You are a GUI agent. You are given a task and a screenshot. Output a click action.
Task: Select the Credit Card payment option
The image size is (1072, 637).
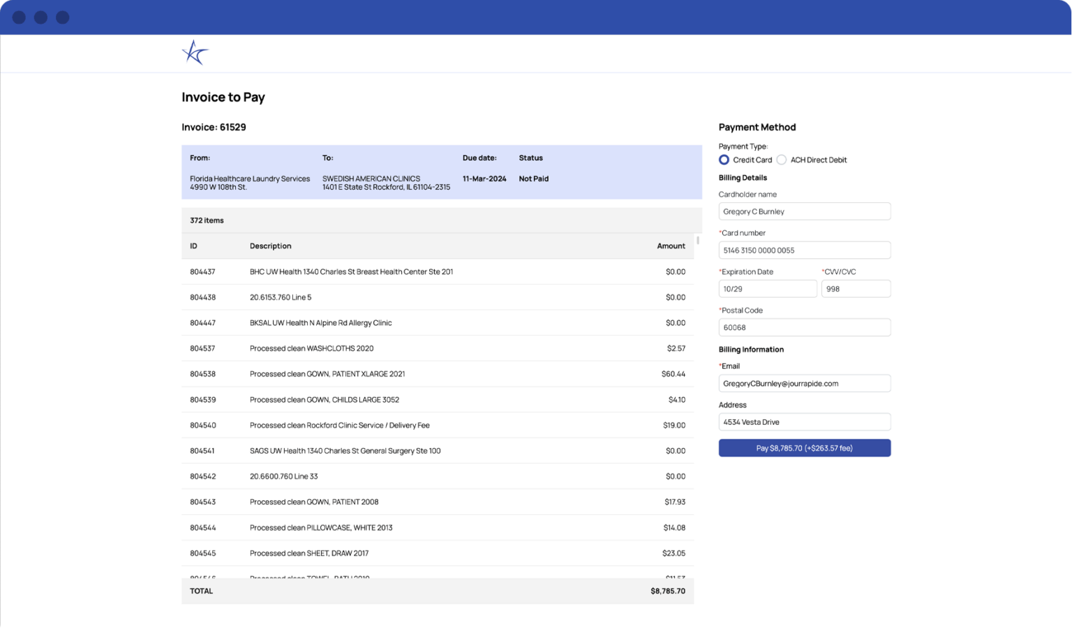(724, 160)
